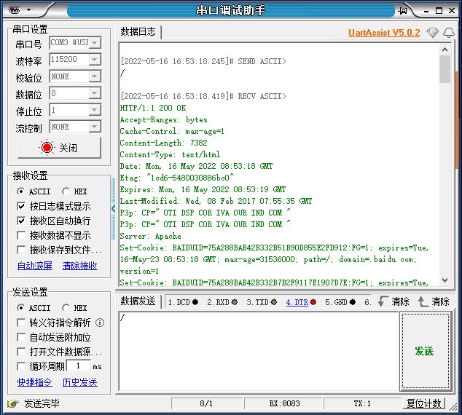Click inside the send data text box

[259, 351]
